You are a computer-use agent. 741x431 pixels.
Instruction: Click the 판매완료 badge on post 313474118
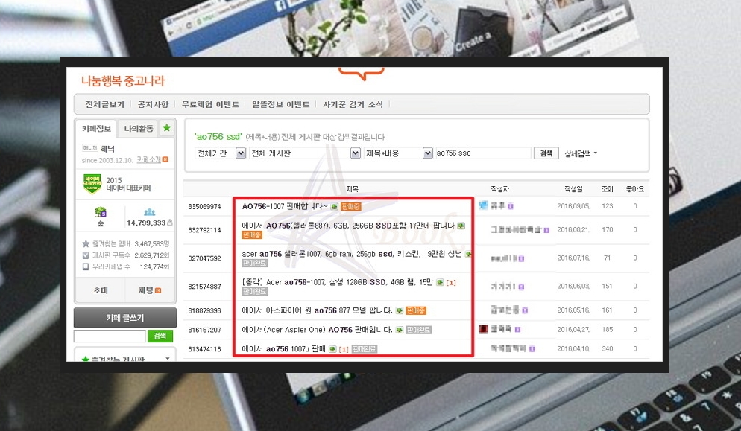[365, 349]
